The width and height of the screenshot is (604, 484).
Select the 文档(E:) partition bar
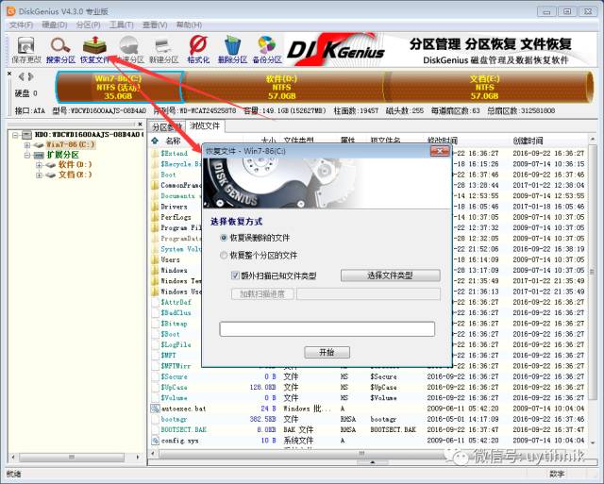(x=484, y=88)
